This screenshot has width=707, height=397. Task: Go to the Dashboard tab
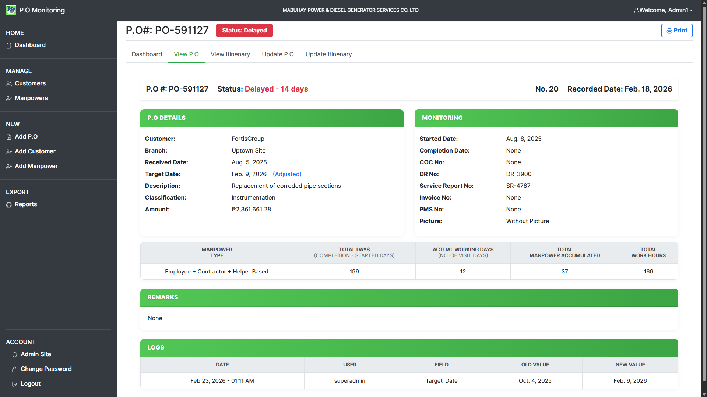(147, 54)
